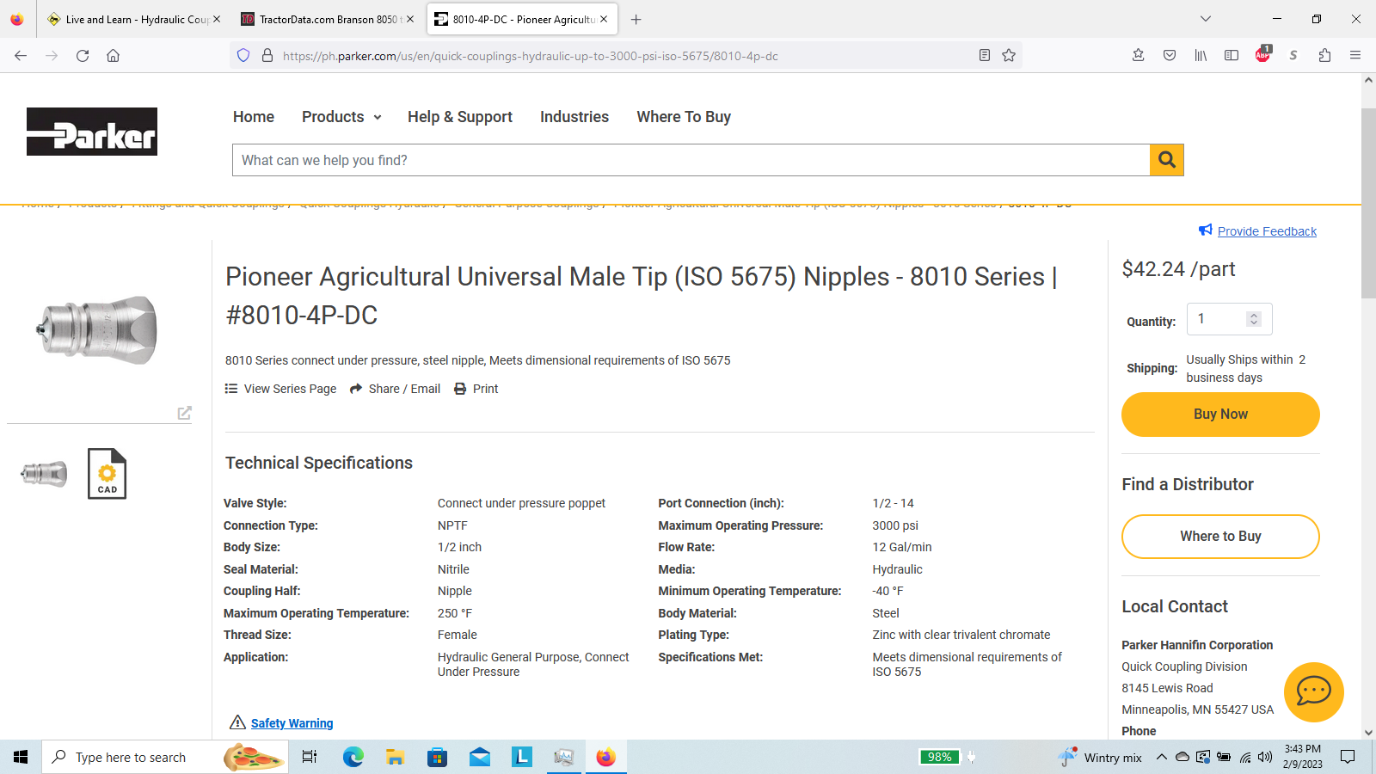Open Task View on the taskbar

pos(310,757)
